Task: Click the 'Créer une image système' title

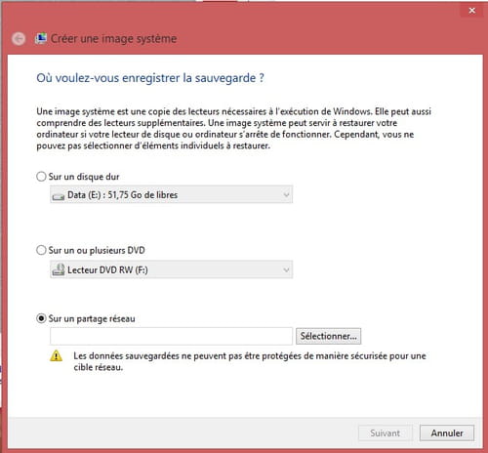Action: (x=113, y=38)
